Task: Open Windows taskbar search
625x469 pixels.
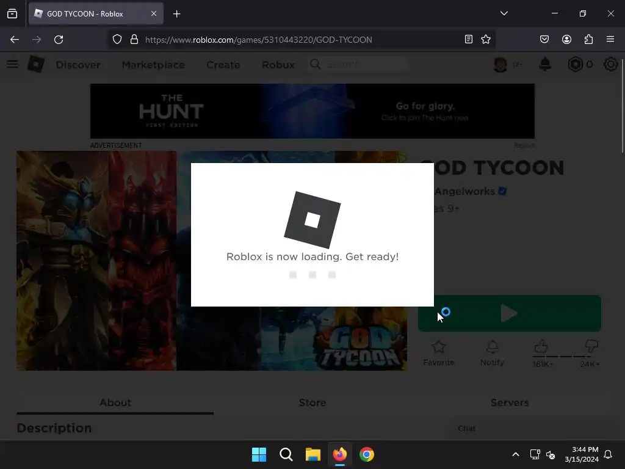Action: pyautogui.click(x=286, y=454)
